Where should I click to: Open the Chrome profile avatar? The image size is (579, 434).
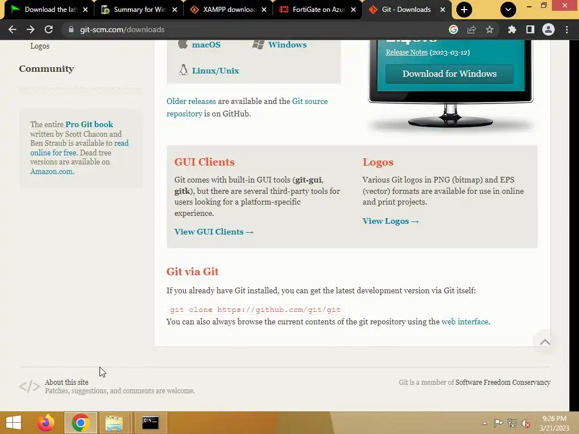548,29
